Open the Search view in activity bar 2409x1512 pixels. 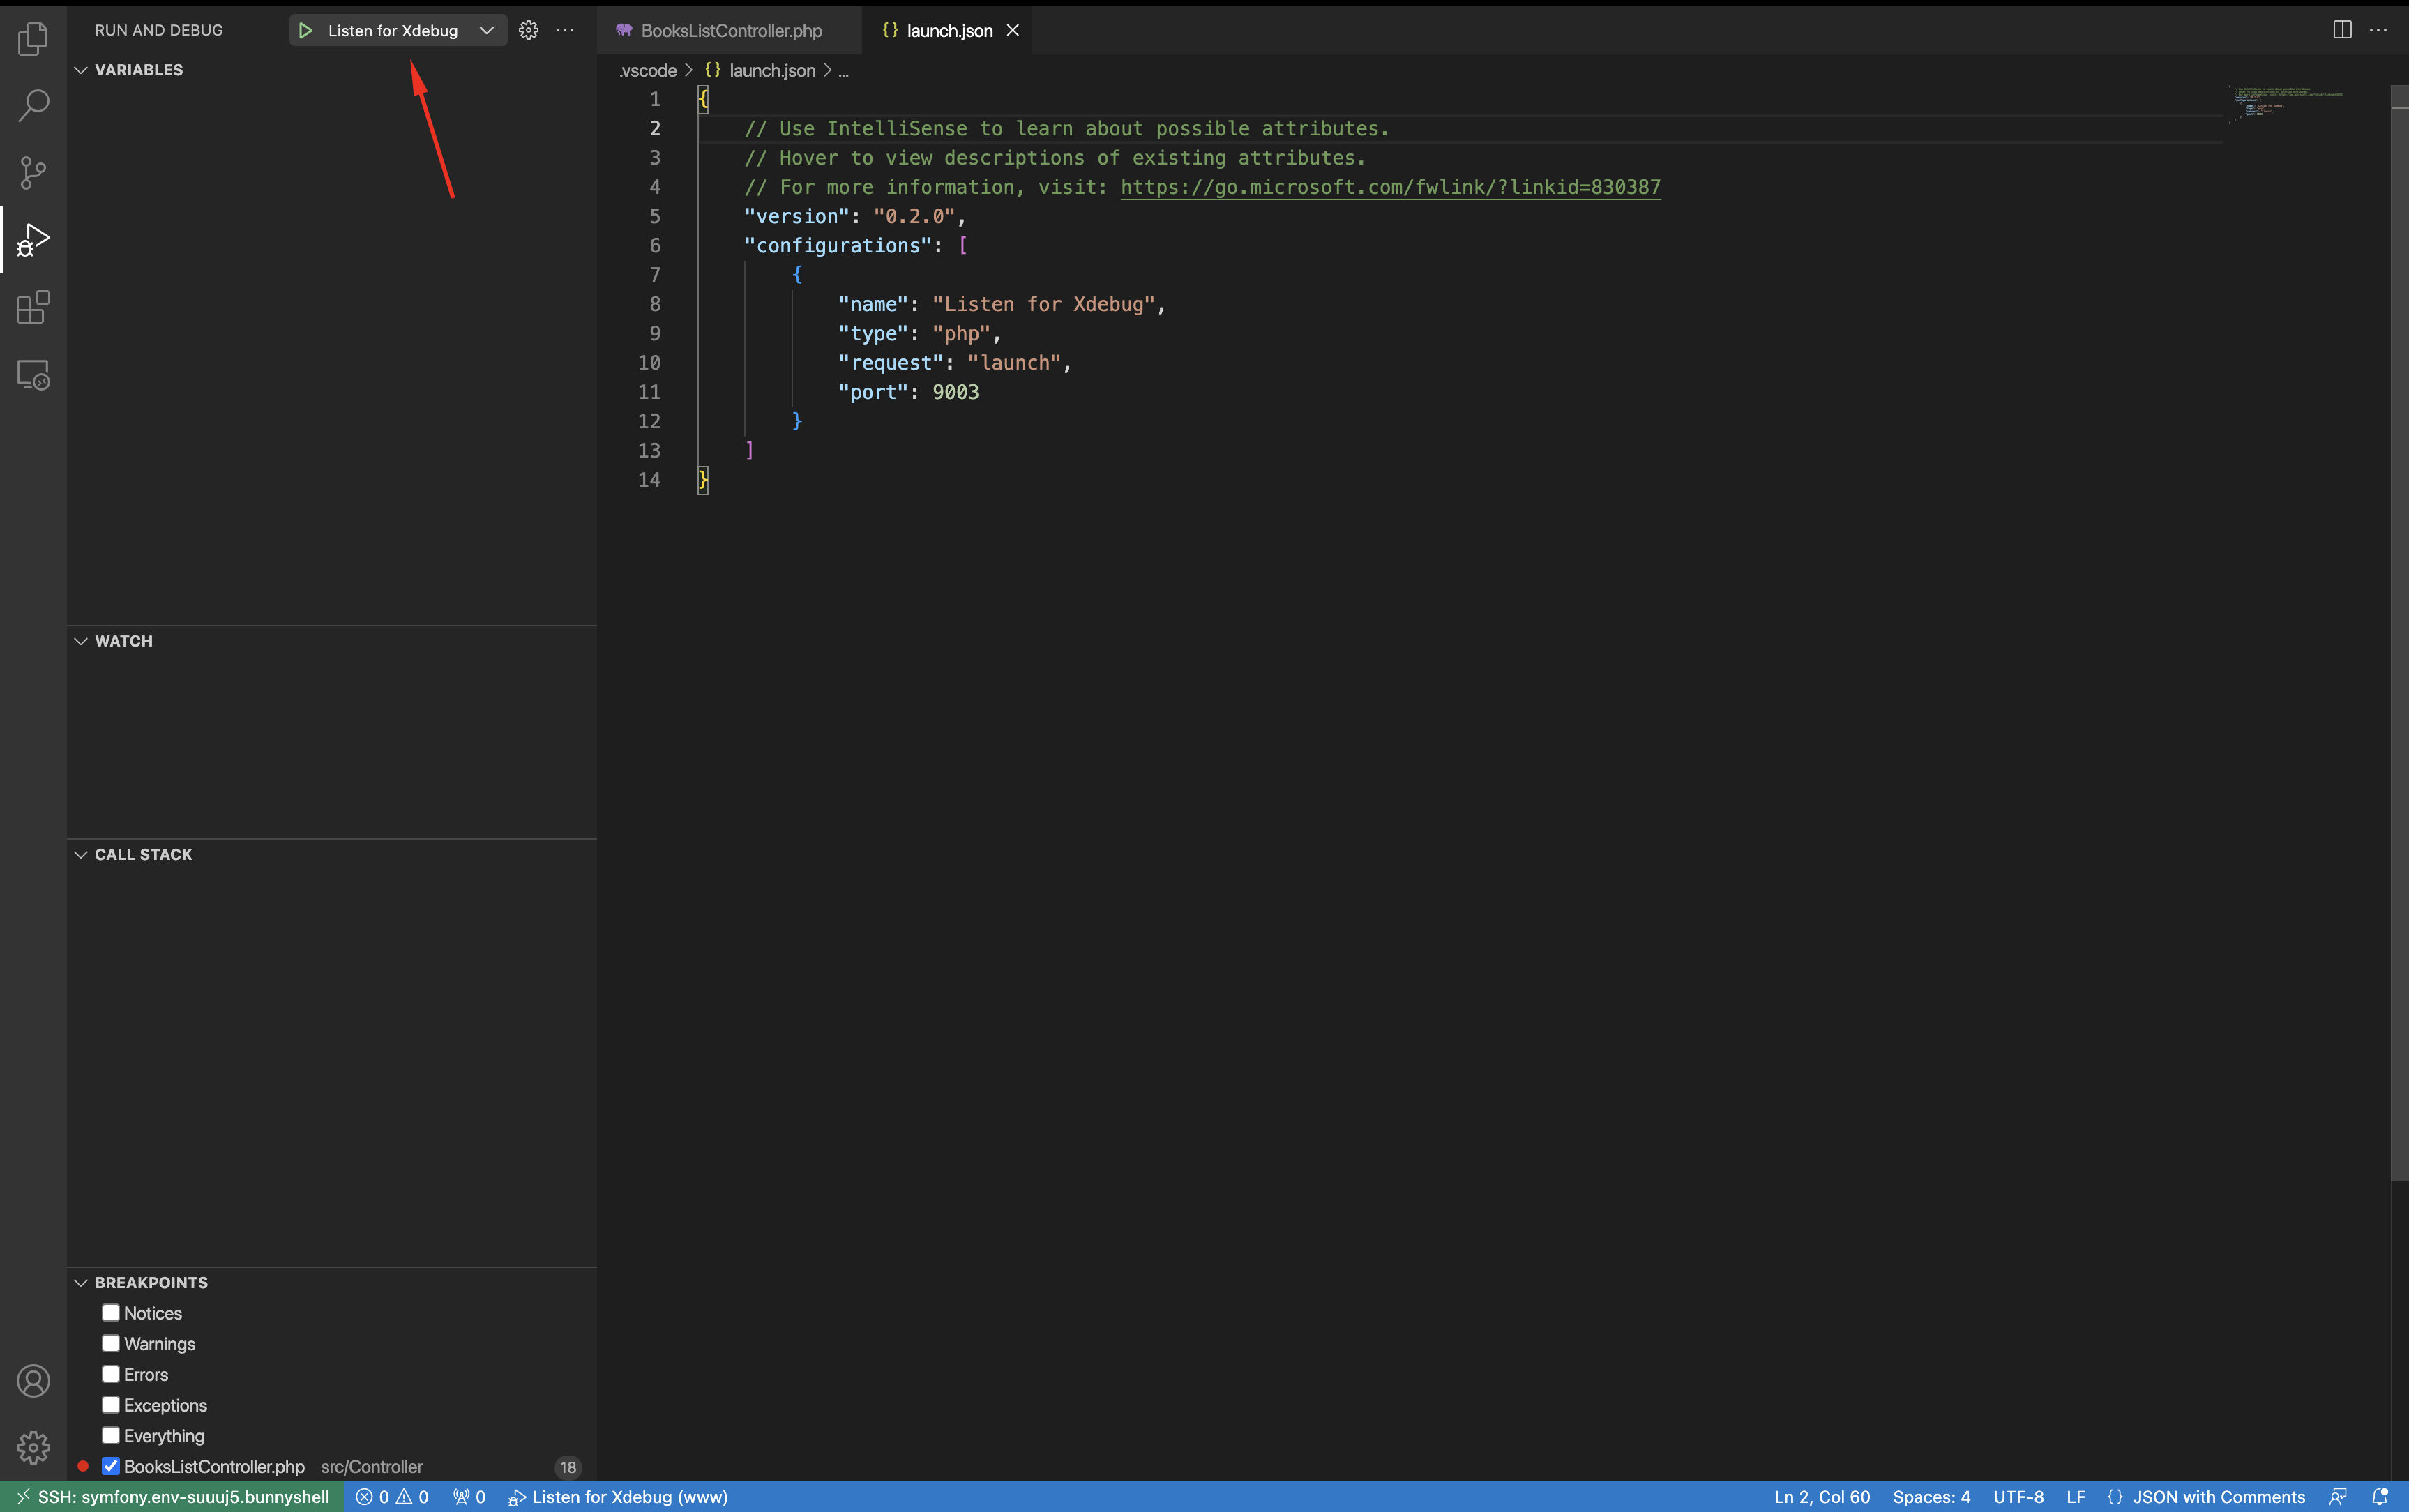(x=33, y=105)
